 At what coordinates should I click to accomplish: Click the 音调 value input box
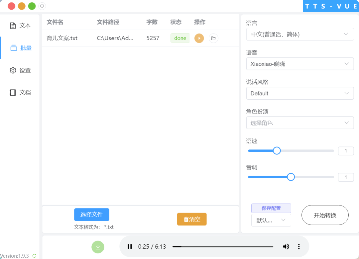click(x=346, y=177)
